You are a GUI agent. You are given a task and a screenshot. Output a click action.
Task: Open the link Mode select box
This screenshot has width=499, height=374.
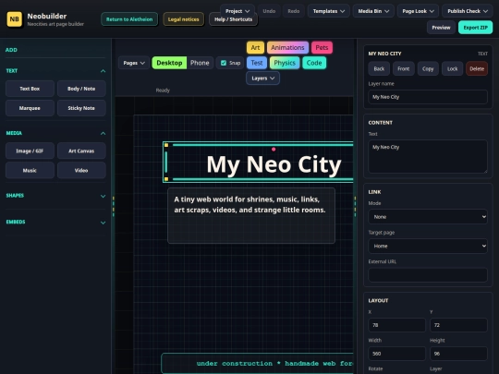(428, 217)
